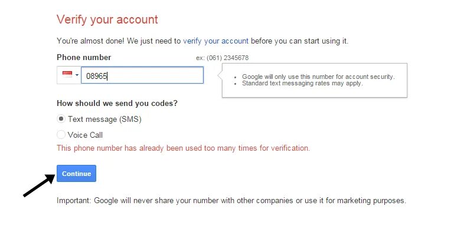
Task: Focus the phone number input field
Action: coord(142,75)
